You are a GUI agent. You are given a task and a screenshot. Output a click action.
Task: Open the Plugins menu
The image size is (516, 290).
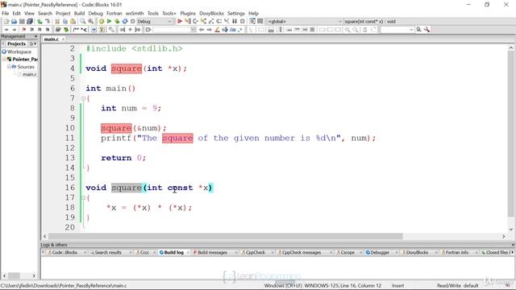tap(188, 13)
